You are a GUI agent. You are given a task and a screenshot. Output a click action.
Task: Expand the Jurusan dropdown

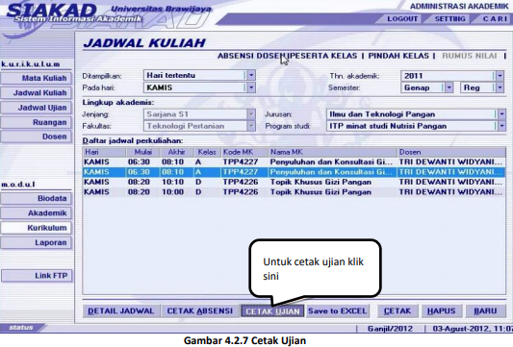[x=501, y=114]
